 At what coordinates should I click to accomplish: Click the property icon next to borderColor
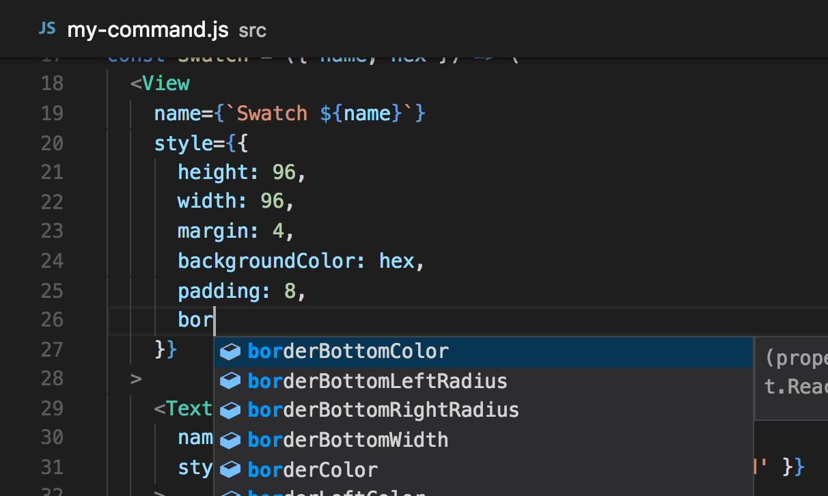pyautogui.click(x=231, y=470)
